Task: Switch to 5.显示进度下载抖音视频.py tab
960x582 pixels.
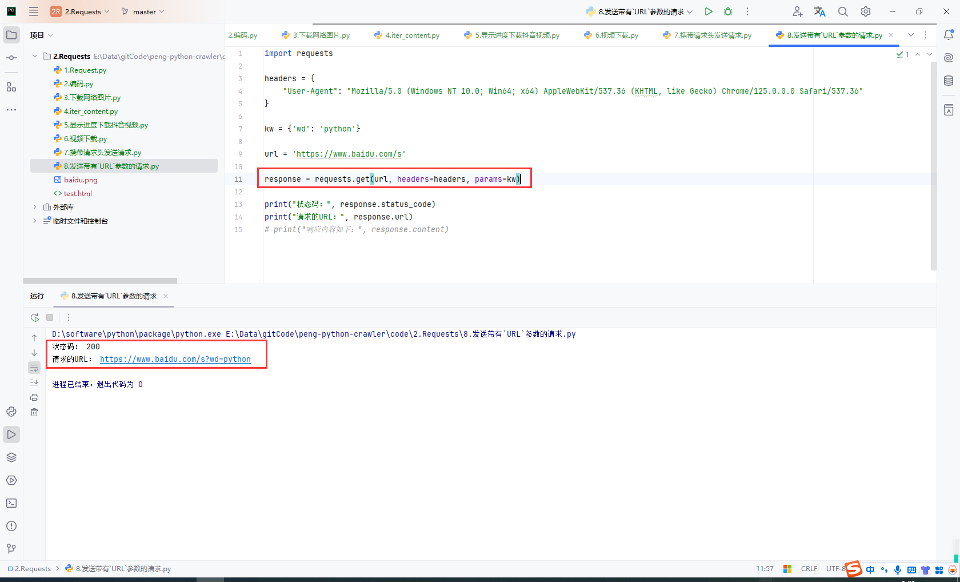Action: pos(511,35)
